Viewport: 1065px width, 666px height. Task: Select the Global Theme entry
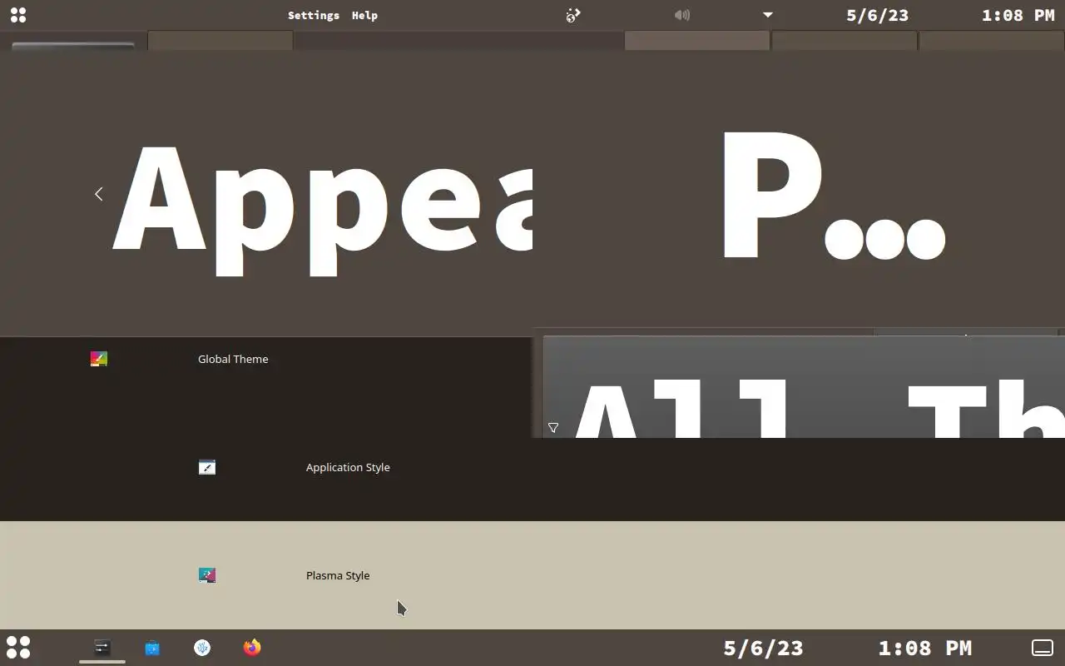pyautogui.click(x=266, y=359)
